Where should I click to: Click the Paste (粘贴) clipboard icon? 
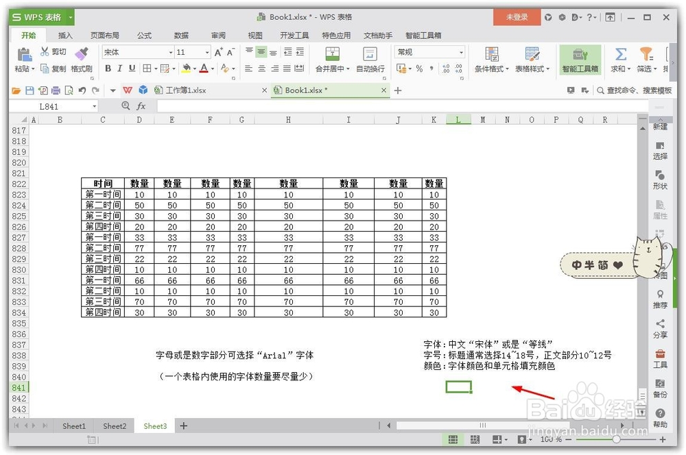(25, 54)
